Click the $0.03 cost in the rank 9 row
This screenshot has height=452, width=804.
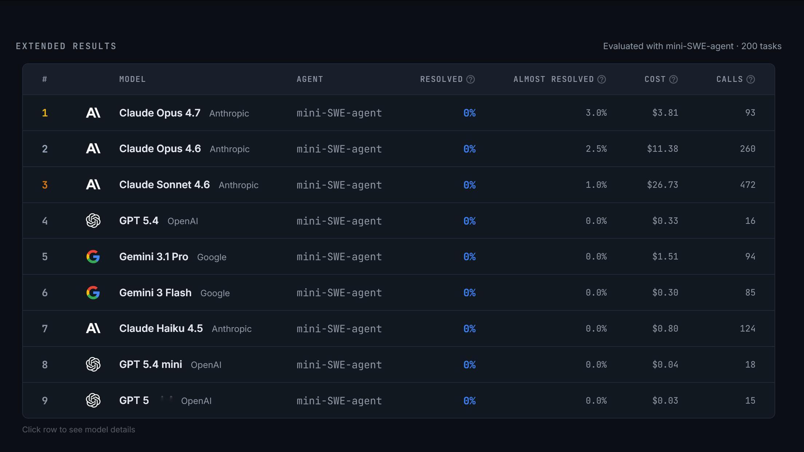click(x=665, y=400)
